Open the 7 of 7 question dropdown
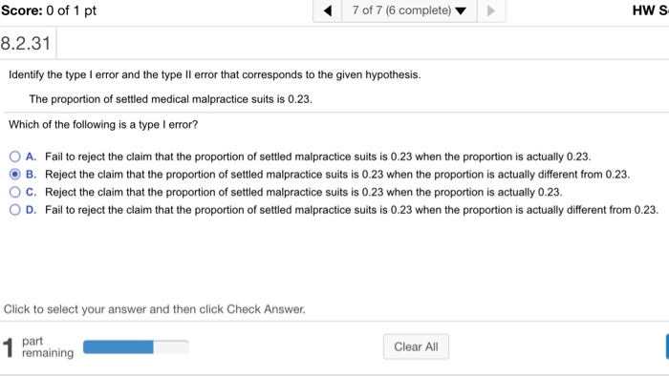This screenshot has height=376, width=669. click(x=409, y=10)
